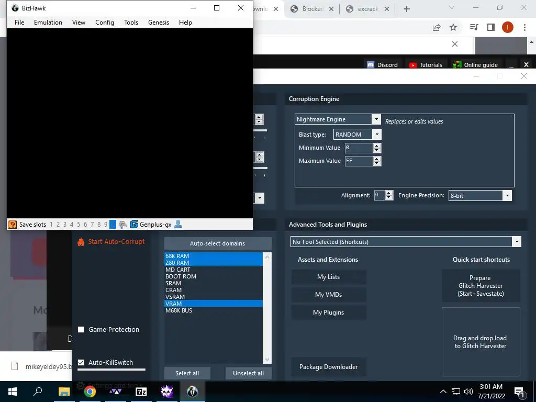Show hidden tray icons chevron
The width and height of the screenshot is (536, 402).
tap(443, 392)
